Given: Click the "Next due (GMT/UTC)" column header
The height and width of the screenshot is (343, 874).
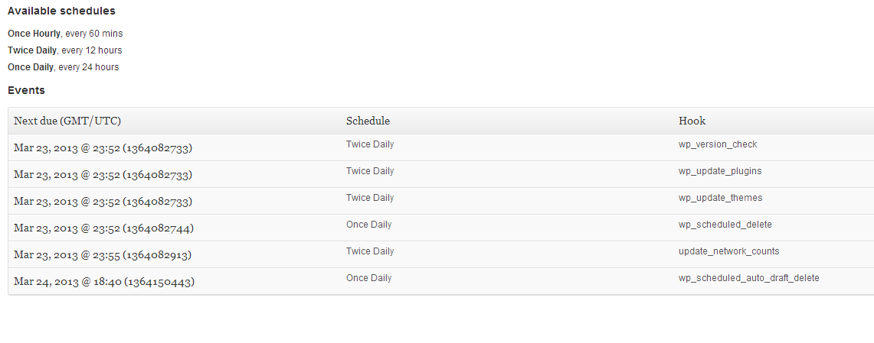Looking at the screenshot, I should pos(67,121).
